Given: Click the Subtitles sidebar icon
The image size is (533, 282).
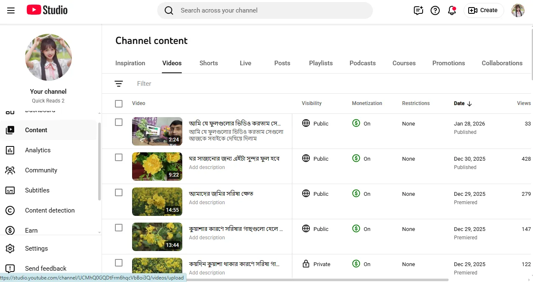Looking at the screenshot, I should (10, 190).
